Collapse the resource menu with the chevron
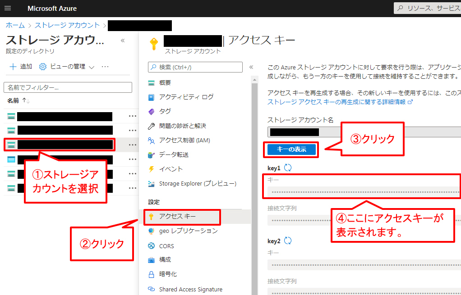This screenshot has width=461, height=295. point(251,67)
